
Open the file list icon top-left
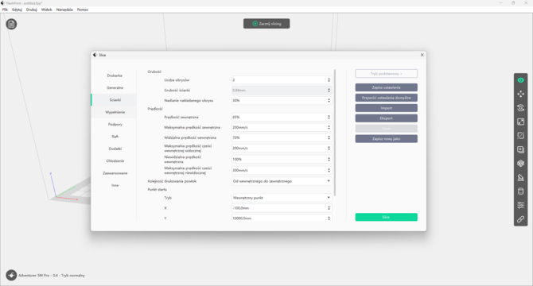pyautogui.click(x=11, y=24)
